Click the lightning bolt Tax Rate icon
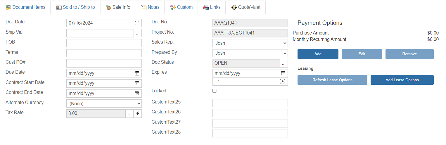 point(138,113)
